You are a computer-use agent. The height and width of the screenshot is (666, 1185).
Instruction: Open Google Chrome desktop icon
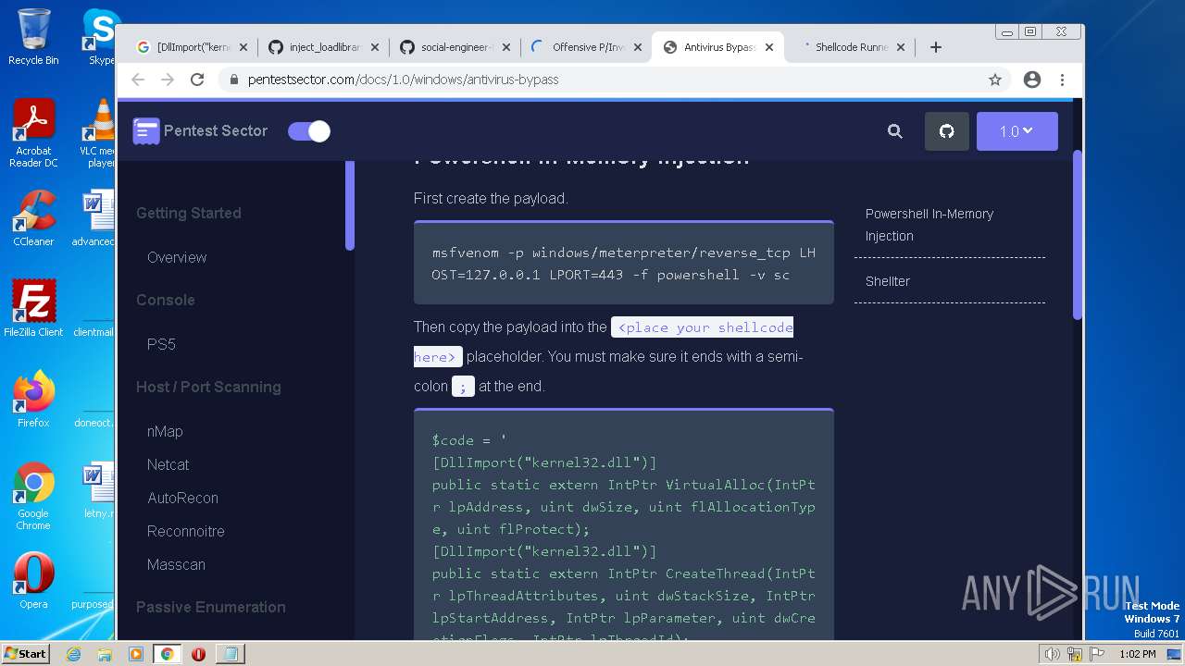33,497
